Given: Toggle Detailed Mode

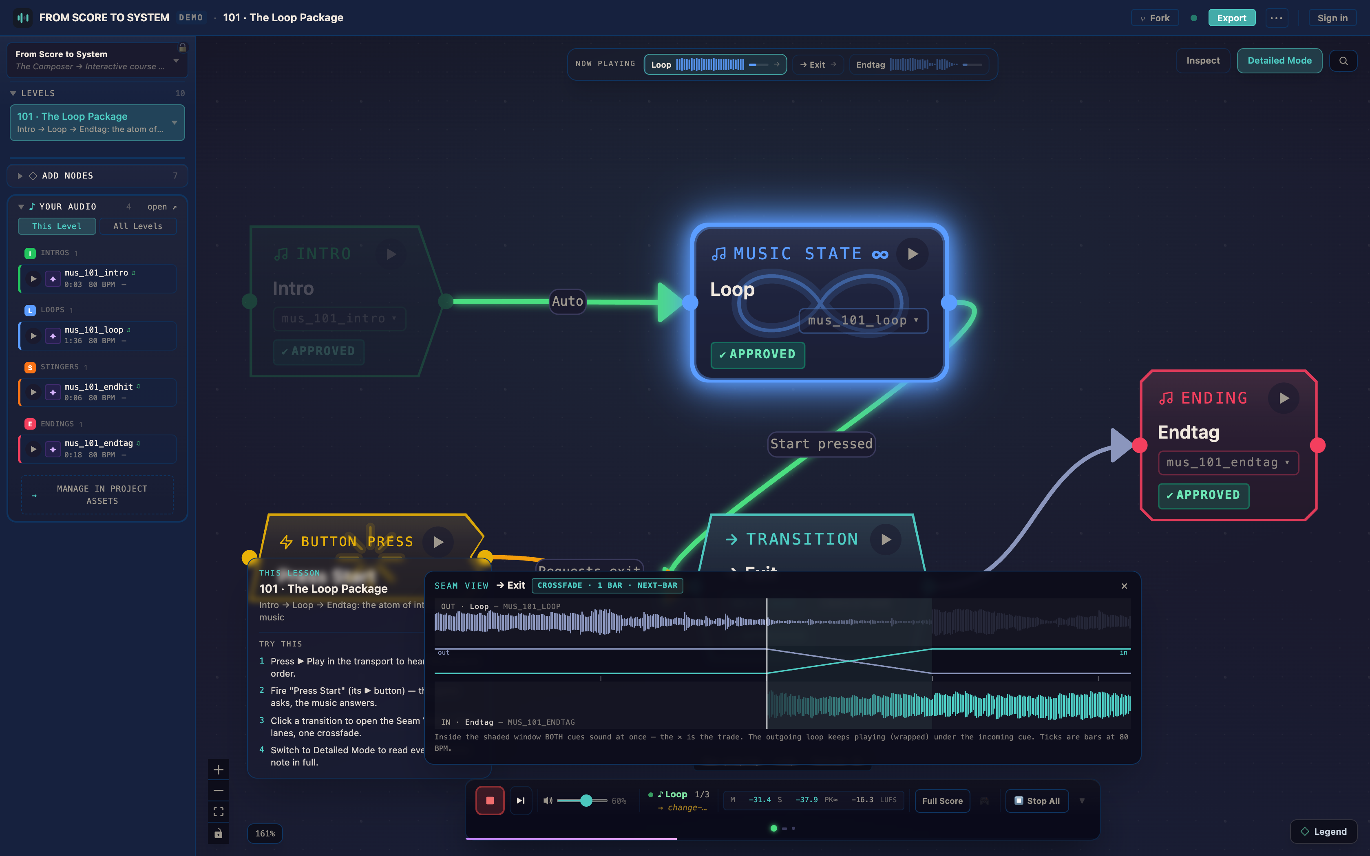Looking at the screenshot, I should pos(1279,61).
